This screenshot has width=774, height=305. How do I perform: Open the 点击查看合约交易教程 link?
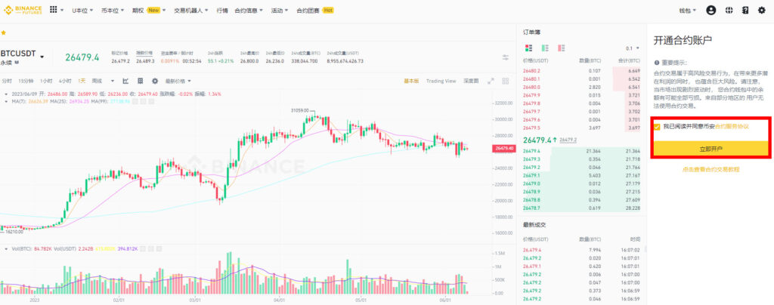pos(711,170)
